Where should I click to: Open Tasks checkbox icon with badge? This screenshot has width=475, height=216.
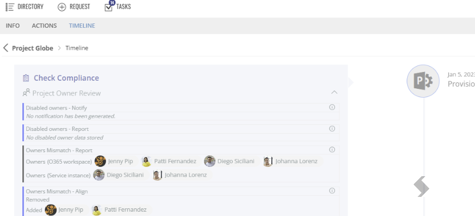coord(109,7)
